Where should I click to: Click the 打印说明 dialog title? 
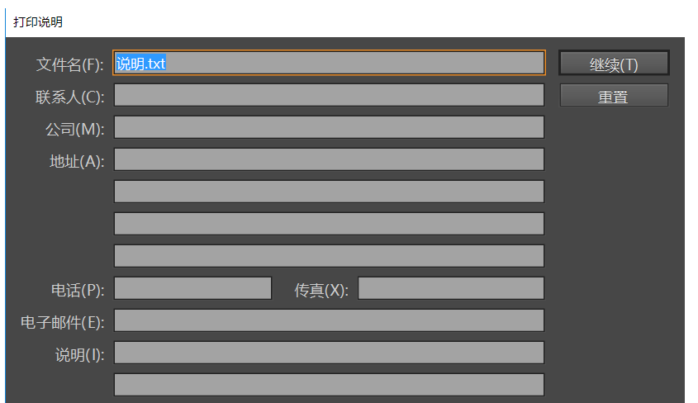(38, 21)
